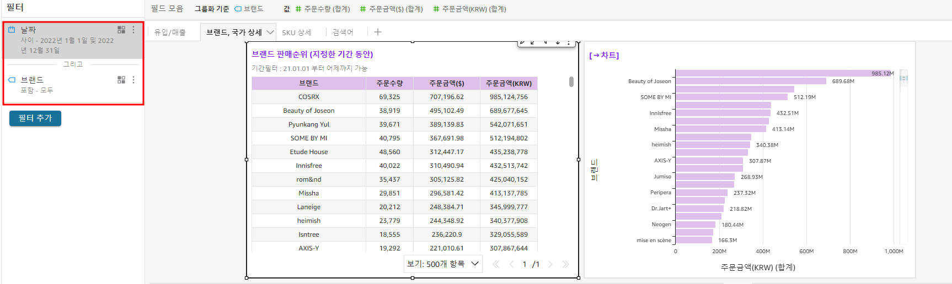Image resolution: width=952 pixels, height=284 pixels.
Task: Switch to the 검색어 sheet tab
Action: (x=343, y=32)
